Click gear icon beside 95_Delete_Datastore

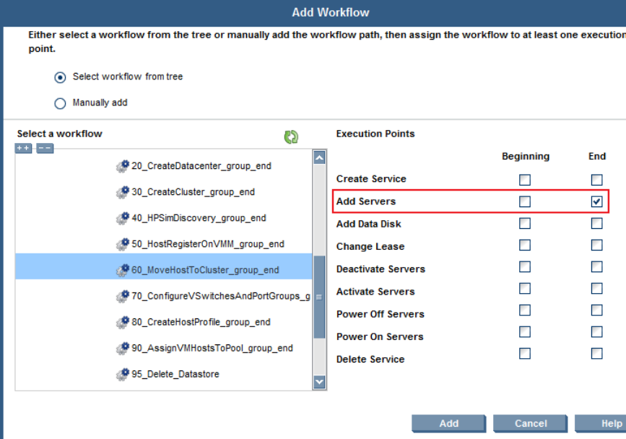click(x=123, y=374)
